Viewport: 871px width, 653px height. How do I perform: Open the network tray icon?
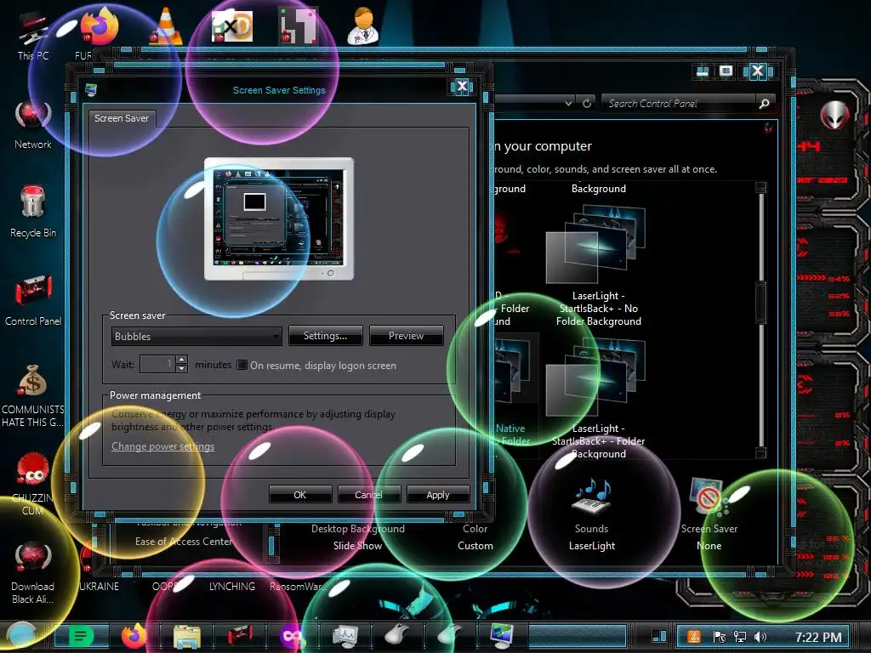739,637
